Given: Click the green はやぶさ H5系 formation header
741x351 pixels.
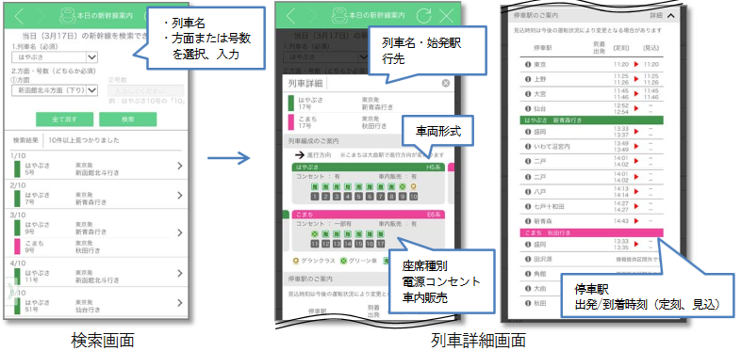Looking at the screenshot, I should click(369, 167).
